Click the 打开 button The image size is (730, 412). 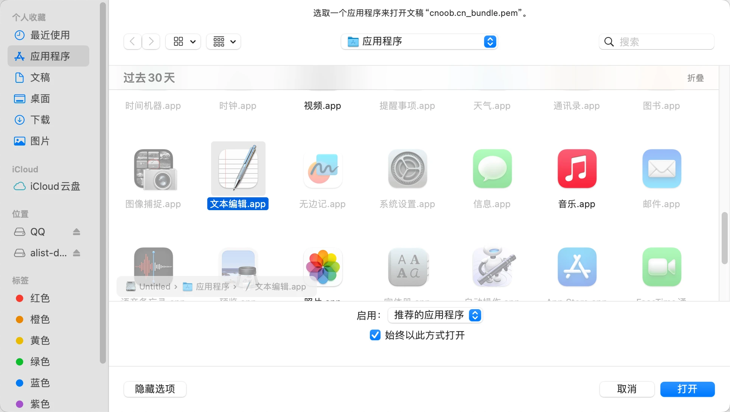687,389
